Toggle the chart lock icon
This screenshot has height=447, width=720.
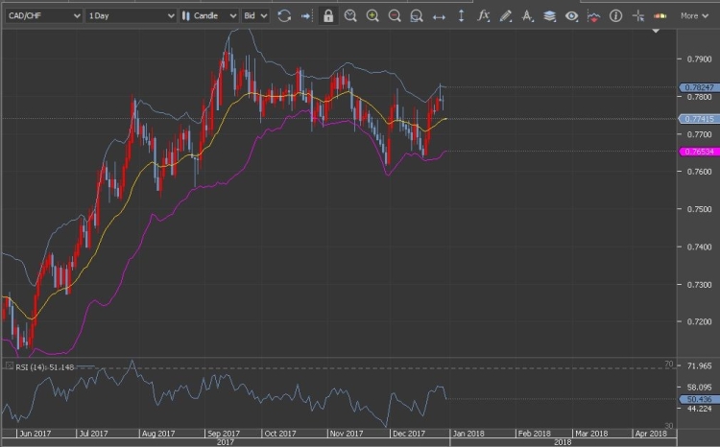point(328,15)
